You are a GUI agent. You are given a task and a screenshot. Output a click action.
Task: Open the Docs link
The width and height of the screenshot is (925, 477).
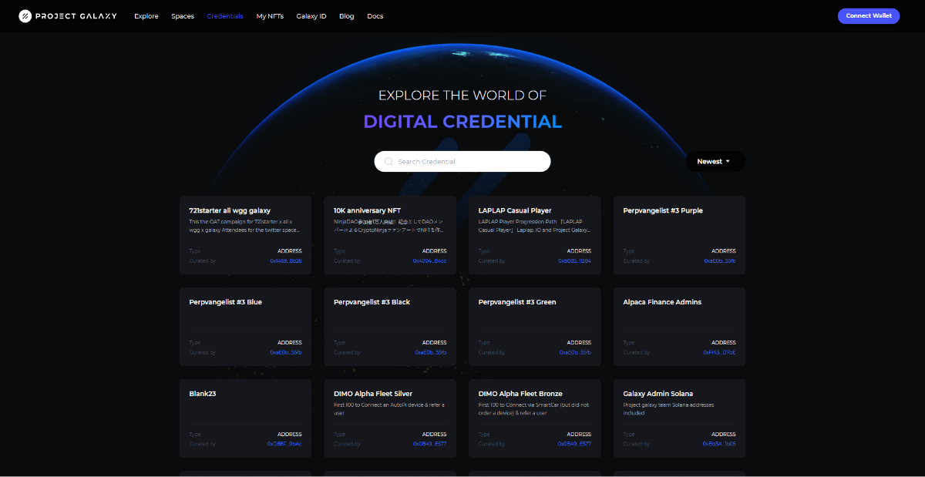[375, 16]
